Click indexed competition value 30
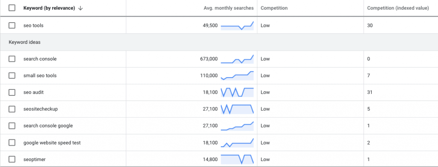This screenshot has width=438, height=167. (x=370, y=26)
